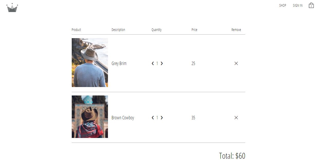The image size is (318, 161).
Task: Click the Remove column header
Action: click(236, 30)
